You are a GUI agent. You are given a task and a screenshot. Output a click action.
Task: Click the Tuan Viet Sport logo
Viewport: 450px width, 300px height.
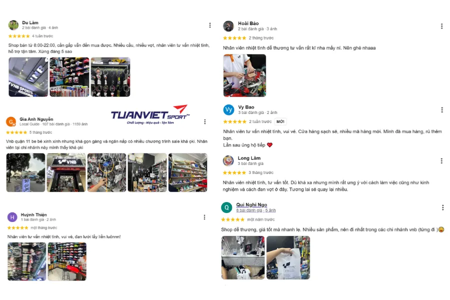(x=150, y=115)
